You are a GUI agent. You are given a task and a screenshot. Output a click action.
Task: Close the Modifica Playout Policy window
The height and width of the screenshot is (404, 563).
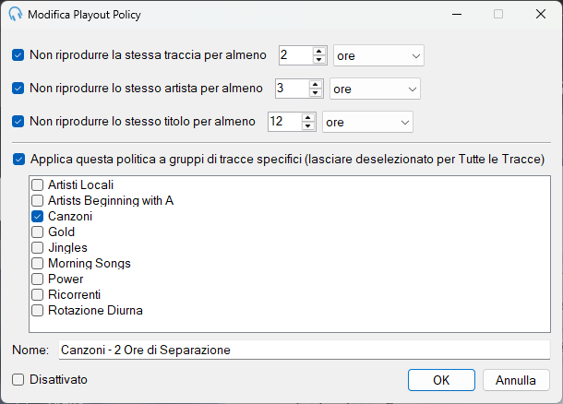[540, 15]
